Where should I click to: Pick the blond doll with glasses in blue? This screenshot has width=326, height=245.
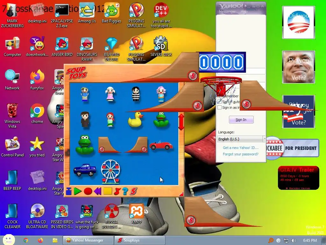coord(85,94)
